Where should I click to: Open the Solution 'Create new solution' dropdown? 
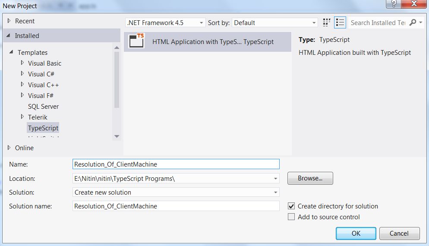[275, 192]
